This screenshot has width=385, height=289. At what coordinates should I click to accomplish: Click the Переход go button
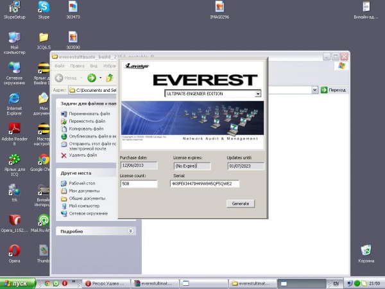pyautogui.click(x=334, y=90)
